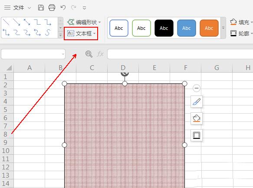Collapse the floating shape toolbar minus button
This screenshot has height=188, width=253.
pos(196,88)
